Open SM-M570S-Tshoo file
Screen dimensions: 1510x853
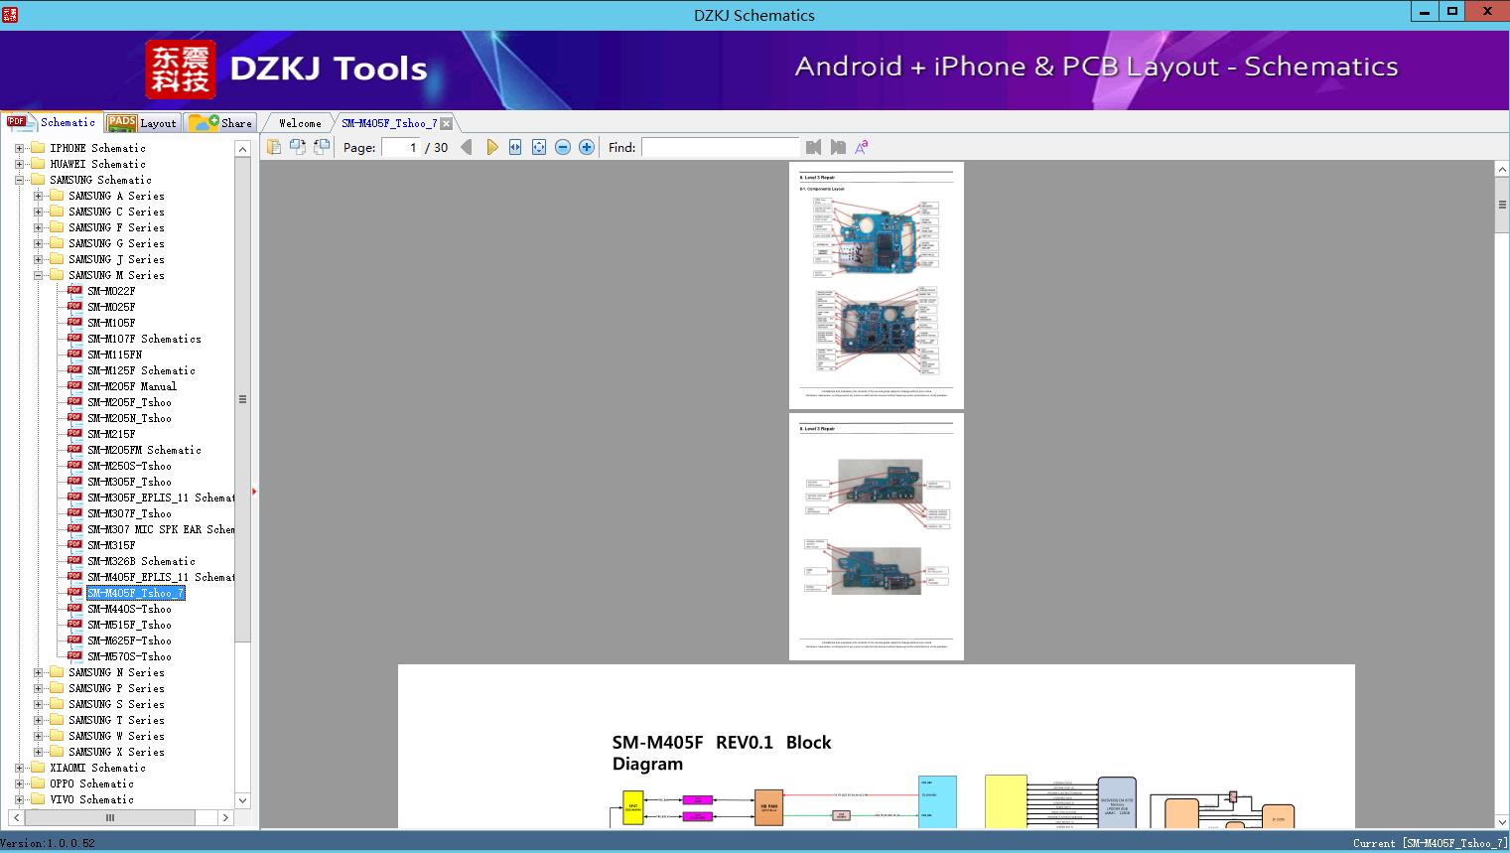coord(129,656)
